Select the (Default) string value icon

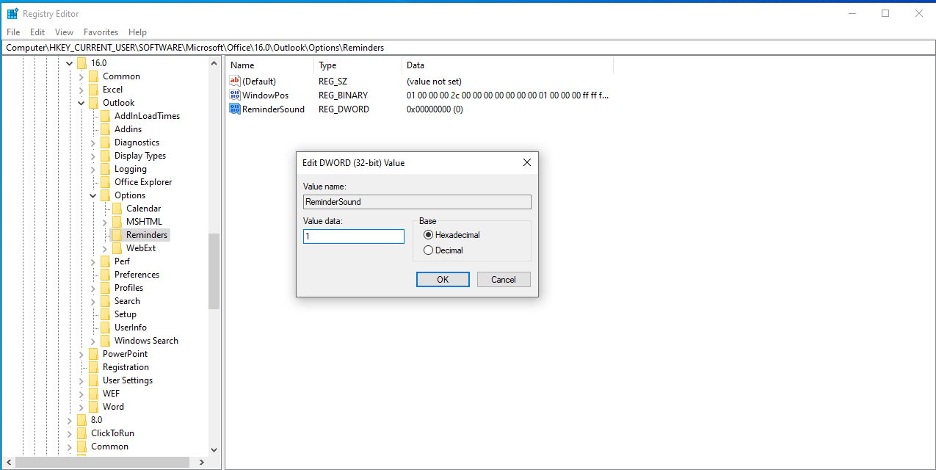tap(235, 82)
